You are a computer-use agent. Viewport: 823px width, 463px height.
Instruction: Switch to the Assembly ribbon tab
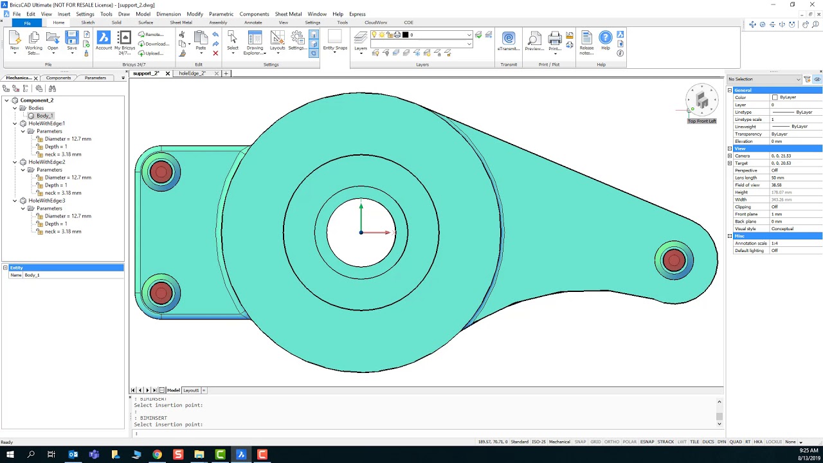click(x=218, y=23)
